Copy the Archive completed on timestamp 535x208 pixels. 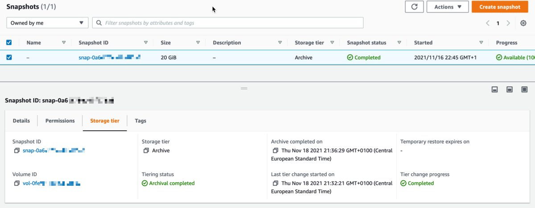[x=276, y=151]
